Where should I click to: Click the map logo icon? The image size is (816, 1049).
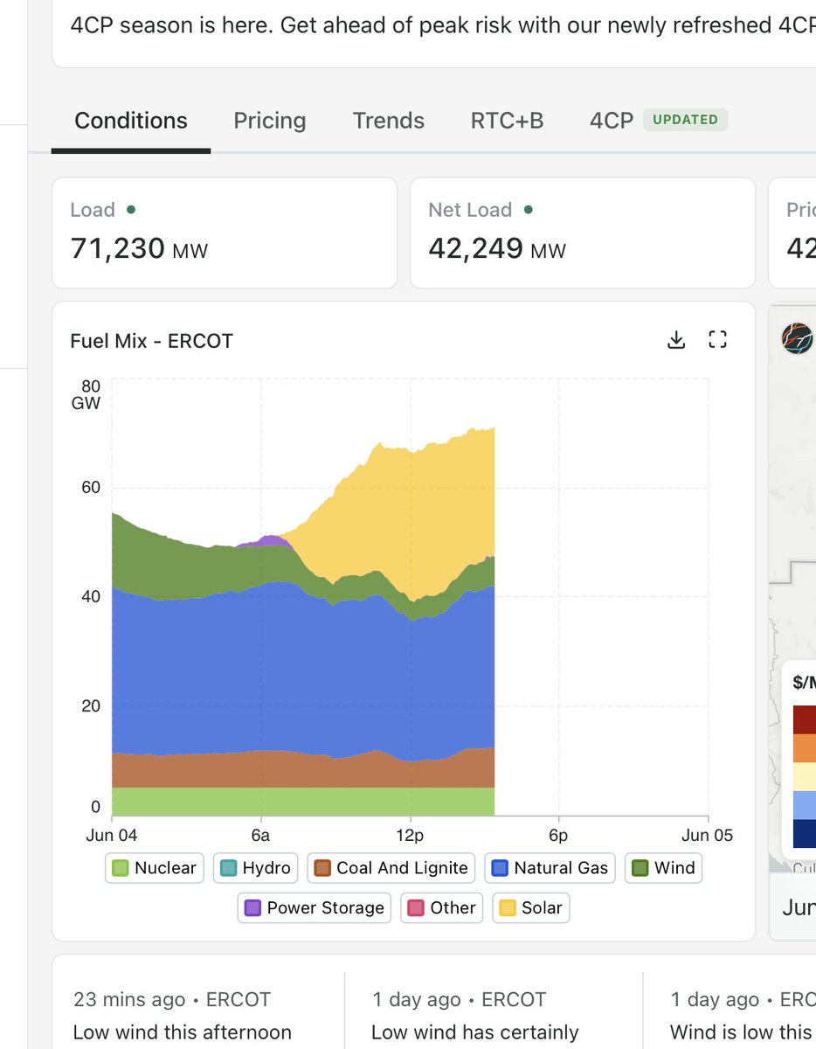coord(797,339)
